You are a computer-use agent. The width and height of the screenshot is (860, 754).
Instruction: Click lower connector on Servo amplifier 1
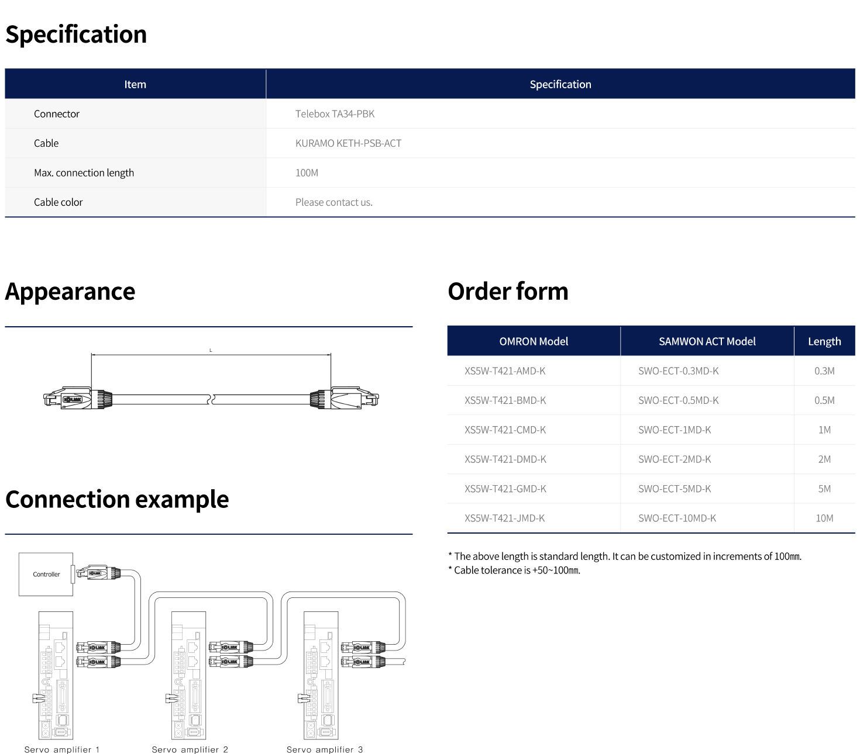click(x=98, y=662)
